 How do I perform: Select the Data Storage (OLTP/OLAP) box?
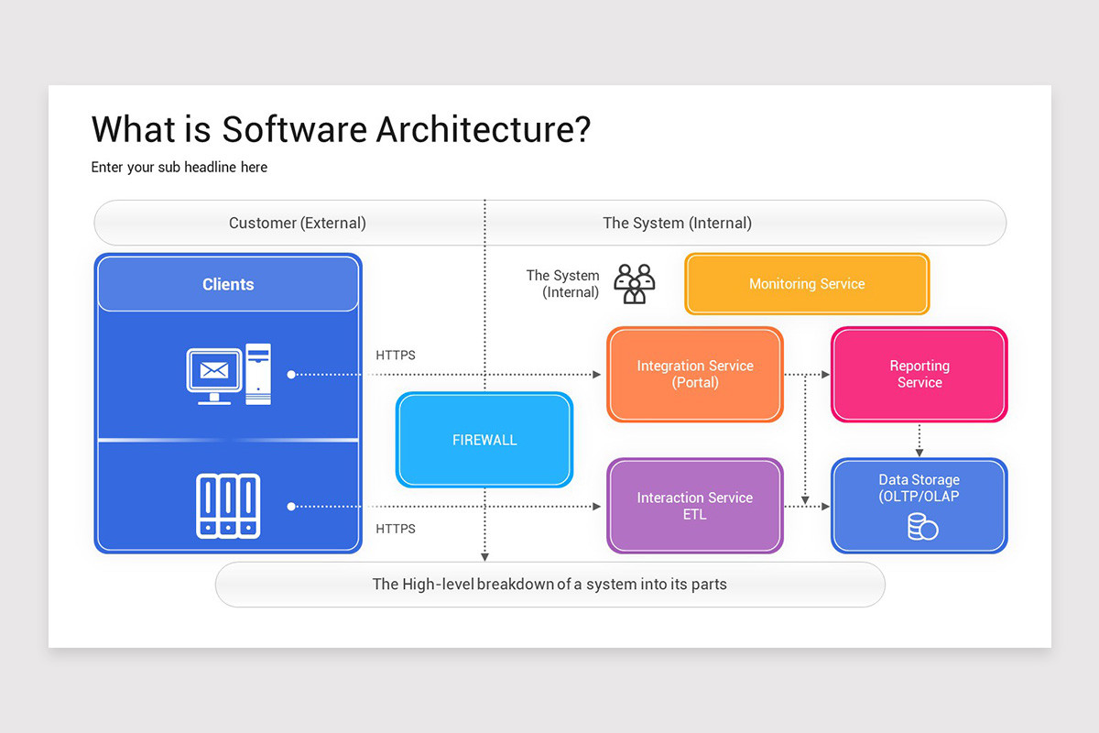pos(919,487)
